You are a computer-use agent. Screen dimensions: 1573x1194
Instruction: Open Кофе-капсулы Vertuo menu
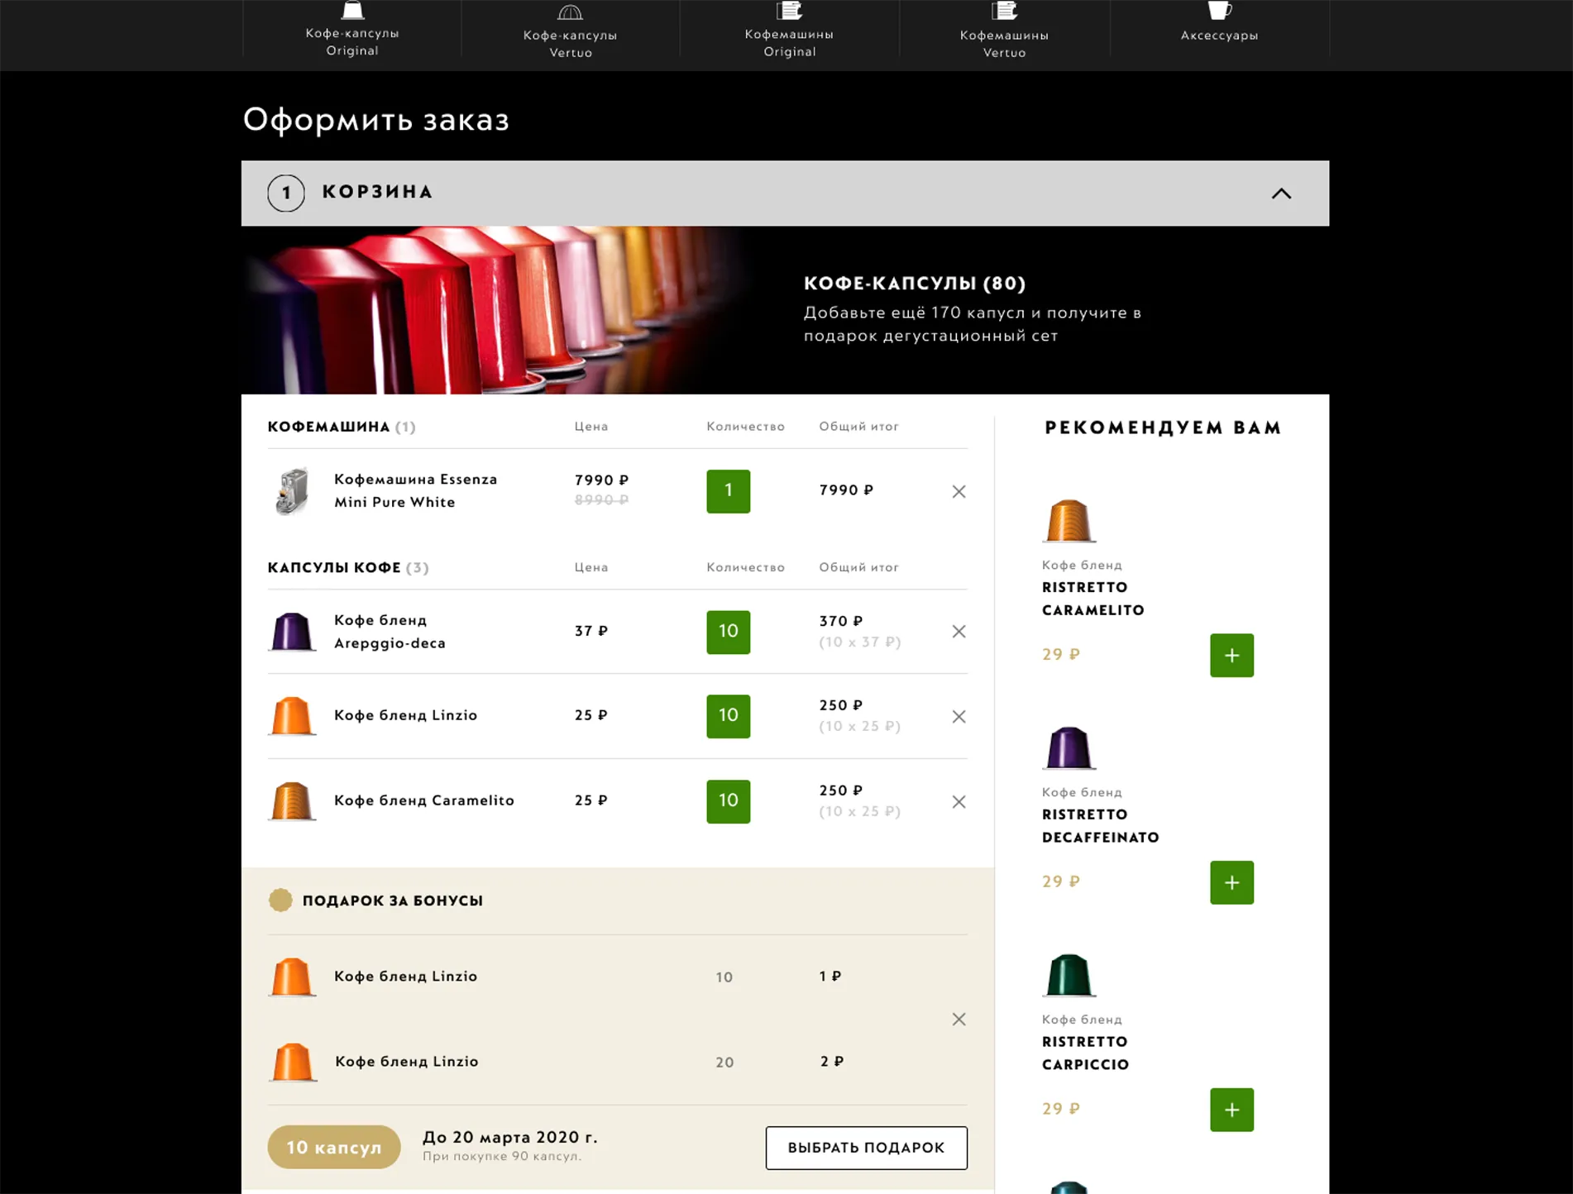click(x=571, y=32)
